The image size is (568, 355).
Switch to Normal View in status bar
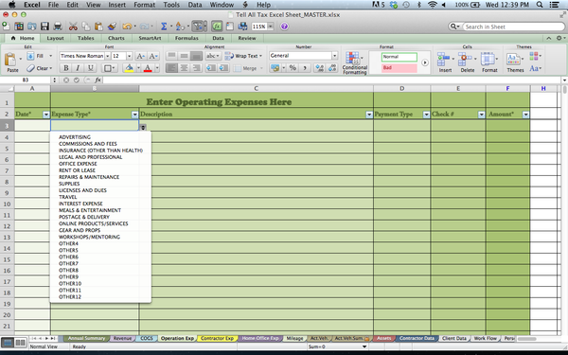point(8,342)
